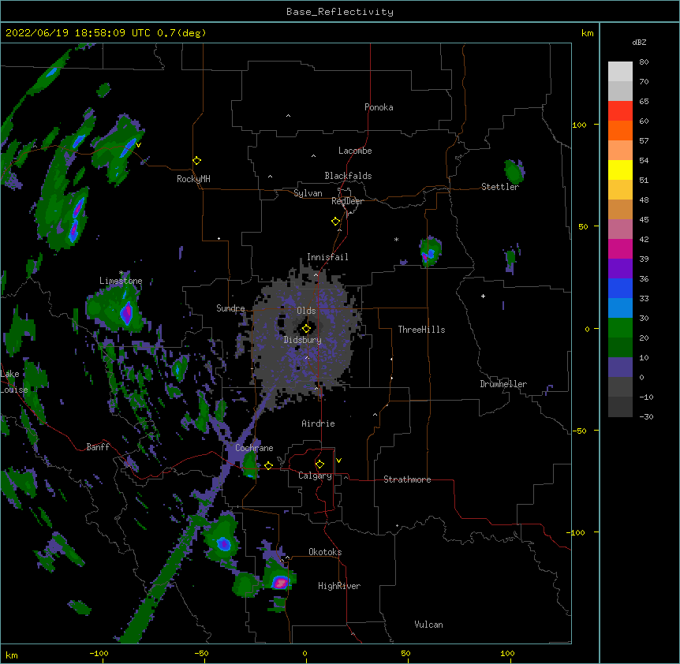Screen dimensions: 680x664
Task: Click the Vulcan town label
Action: 428,625
